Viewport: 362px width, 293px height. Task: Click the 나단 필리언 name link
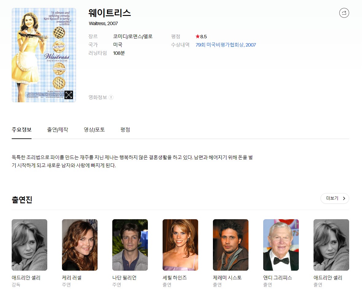point(124,278)
